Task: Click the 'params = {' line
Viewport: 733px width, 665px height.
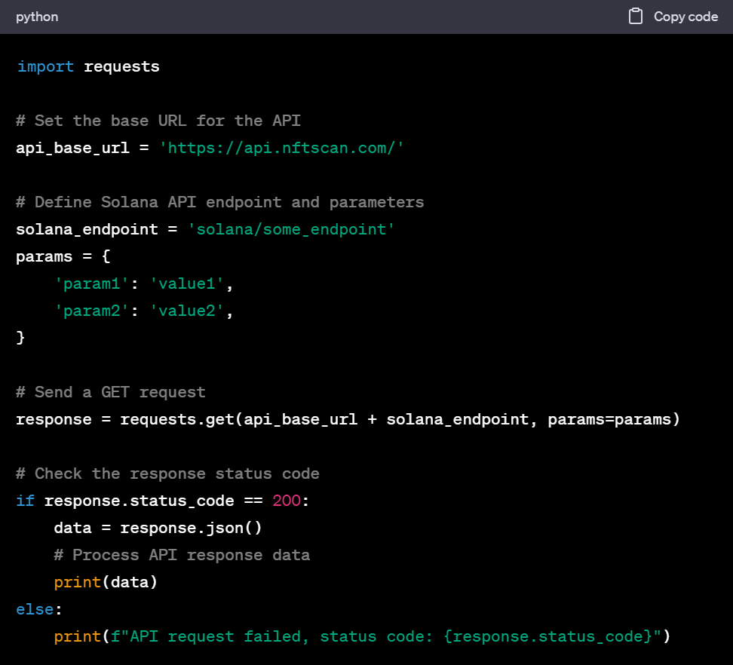Action: [x=63, y=256]
